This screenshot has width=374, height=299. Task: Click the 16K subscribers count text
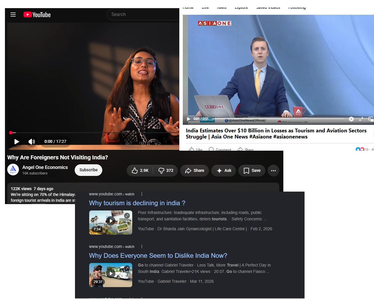pyautogui.click(x=35, y=173)
